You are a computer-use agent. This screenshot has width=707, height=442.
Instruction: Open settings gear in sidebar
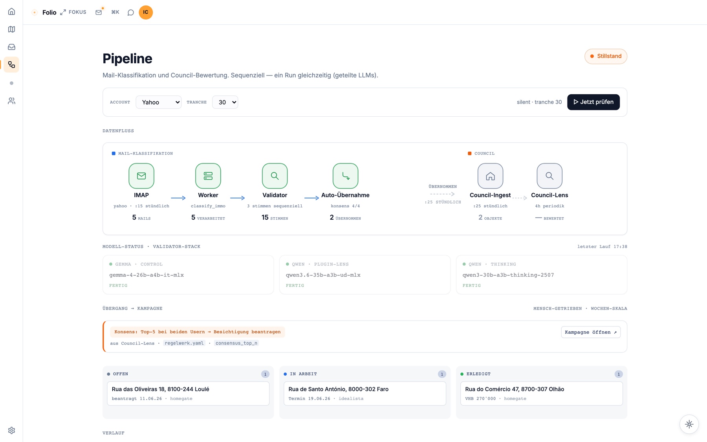pos(11,430)
